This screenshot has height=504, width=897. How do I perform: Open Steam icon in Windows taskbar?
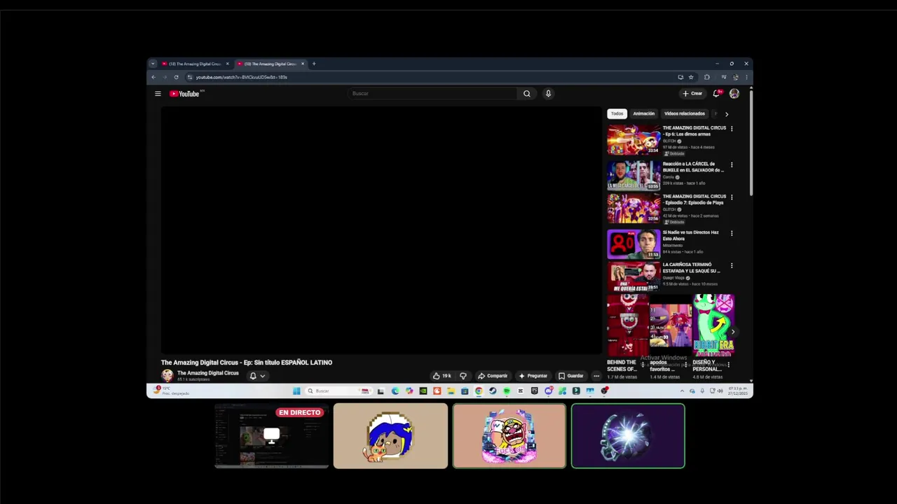point(493,391)
